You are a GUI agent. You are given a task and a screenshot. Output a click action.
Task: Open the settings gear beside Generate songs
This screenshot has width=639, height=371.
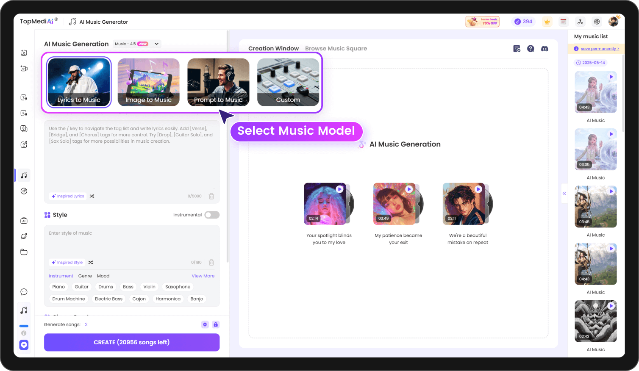tap(205, 324)
